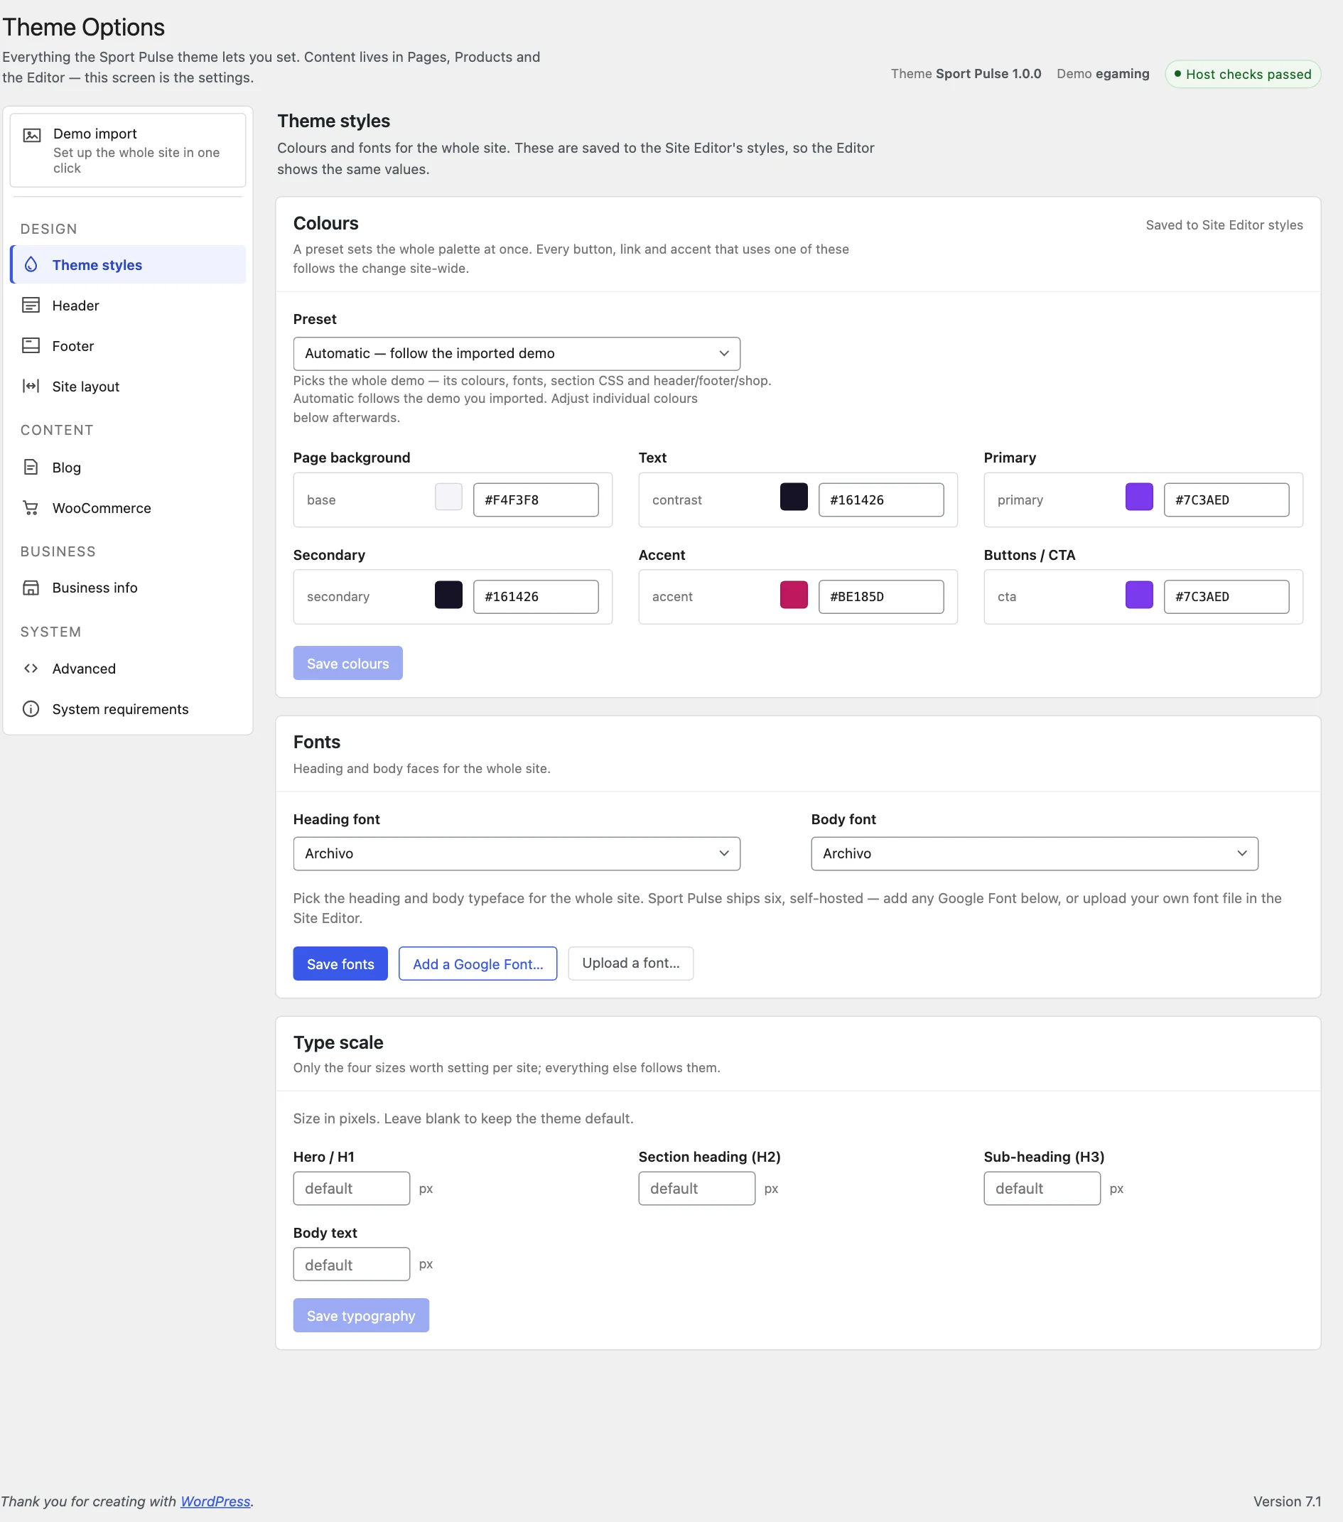Click the Host checks passed badge
Image resolution: width=1343 pixels, height=1522 pixels.
pyautogui.click(x=1243, y=74)
